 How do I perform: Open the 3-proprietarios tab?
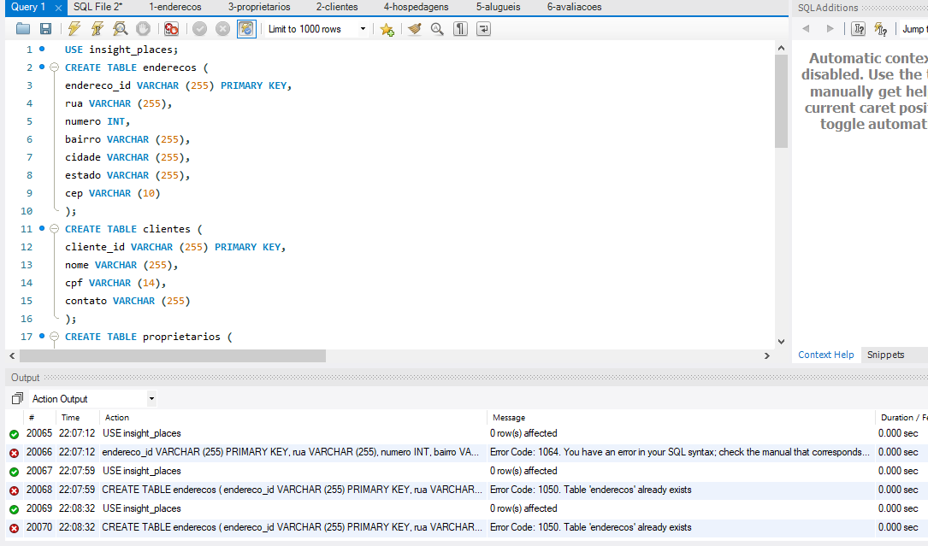pyautogui.click(x=259, y=7)
